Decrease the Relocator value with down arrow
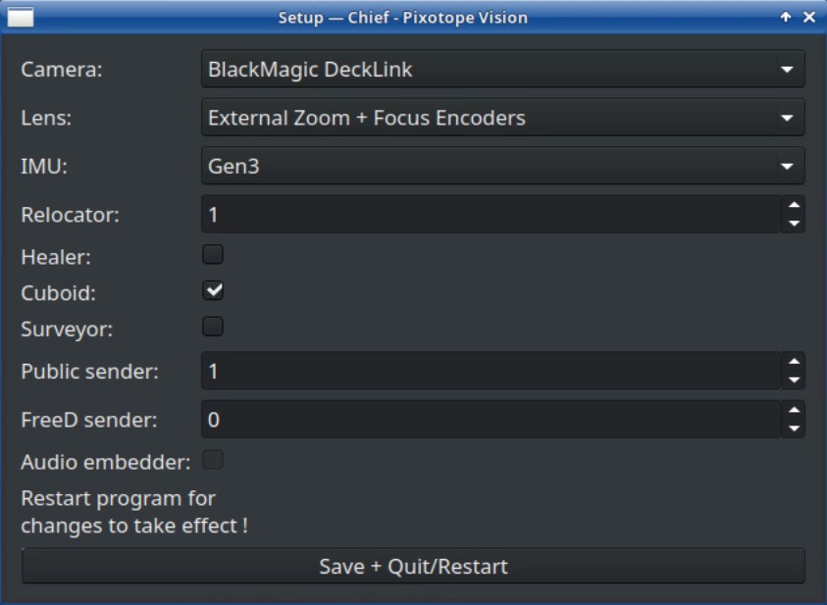The width and height of the screenshot is (827, 605). (x=794, y=224)
